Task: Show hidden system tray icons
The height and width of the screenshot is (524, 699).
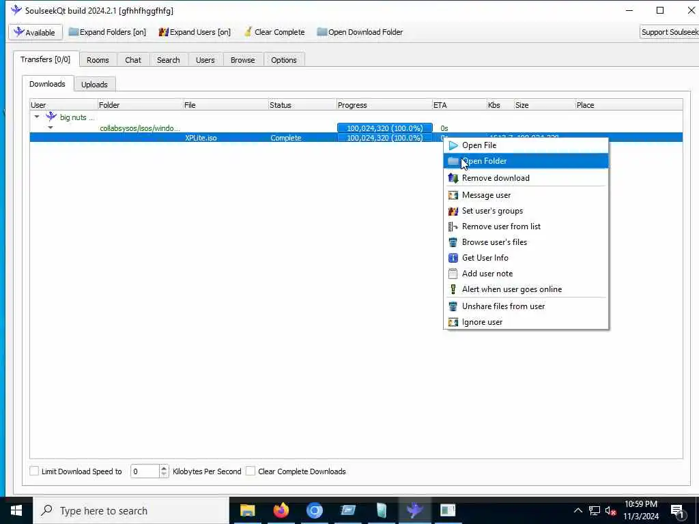Action: pyautogui.click(x=577, y=511)
